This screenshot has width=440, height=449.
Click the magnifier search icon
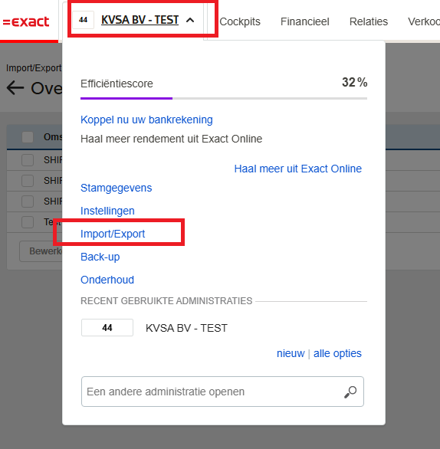[x=350, y=392]
